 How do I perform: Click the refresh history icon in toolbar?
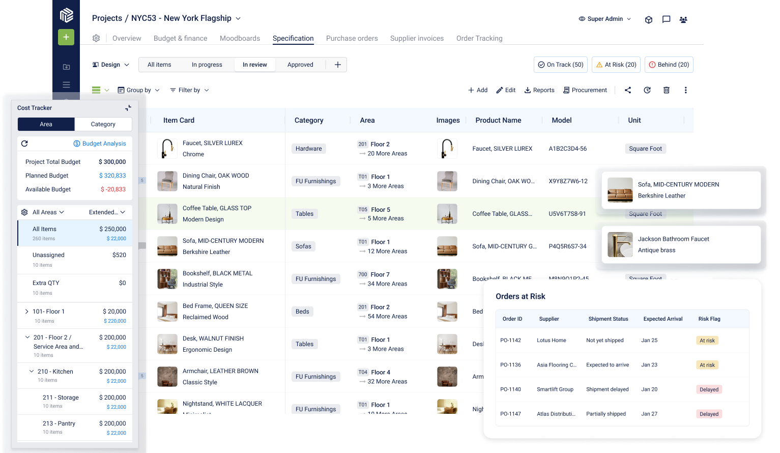tap(647, 90)
